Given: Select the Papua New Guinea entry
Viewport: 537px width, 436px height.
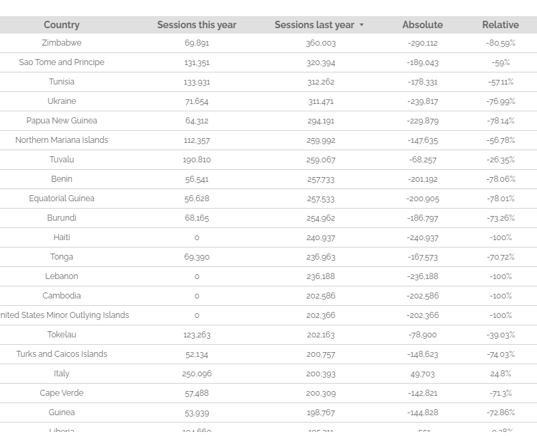Looking at the screenshot, I should pyautogui.click(x=61, y=121).
